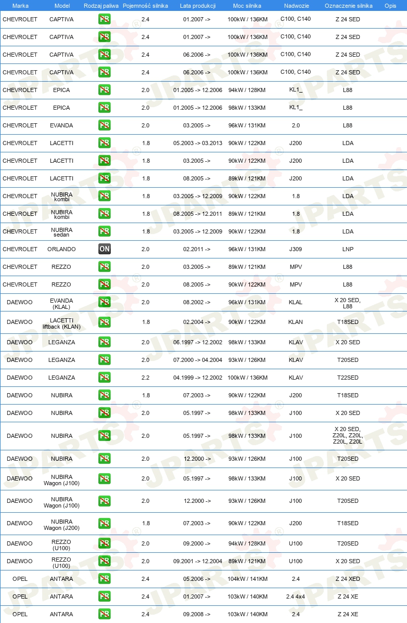Click petrol icon for Leganza 07.2000 -> 04.2004
The height and width of the screenshot is (623, 407).
click(x=105, y=360)
